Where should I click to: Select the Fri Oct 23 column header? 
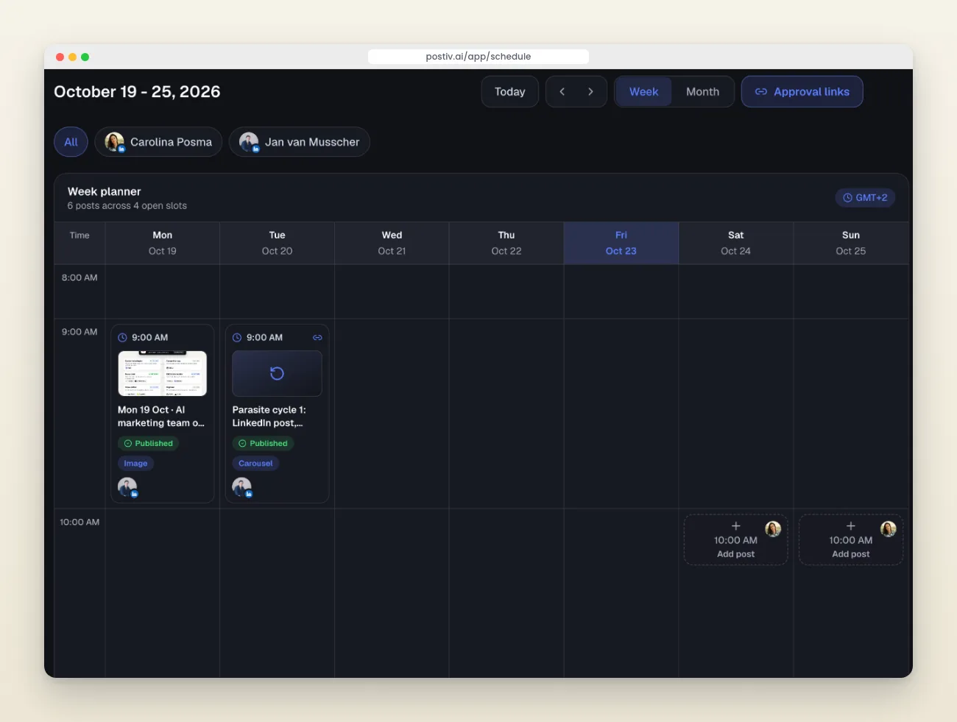click(621, 243)
